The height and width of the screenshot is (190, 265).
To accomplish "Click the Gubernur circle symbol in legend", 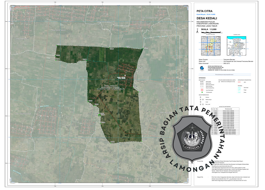I will point(200,97).
